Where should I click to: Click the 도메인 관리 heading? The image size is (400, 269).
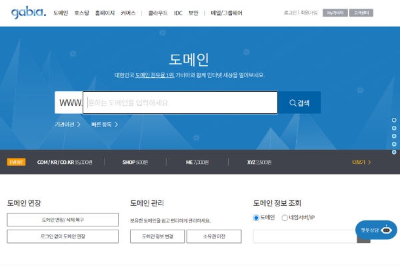pyautogui.click(x=147, y=203)
